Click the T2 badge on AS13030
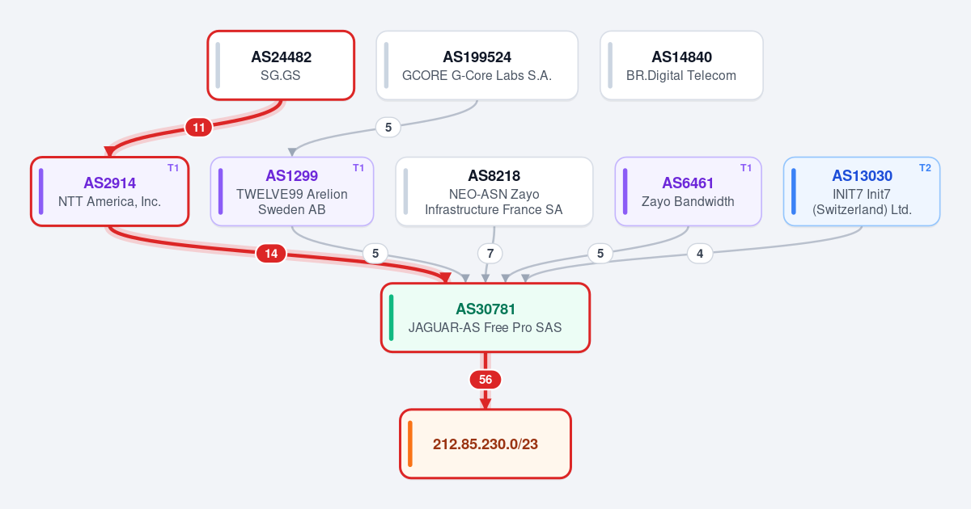Screen dimensions: 971x509 925,168
